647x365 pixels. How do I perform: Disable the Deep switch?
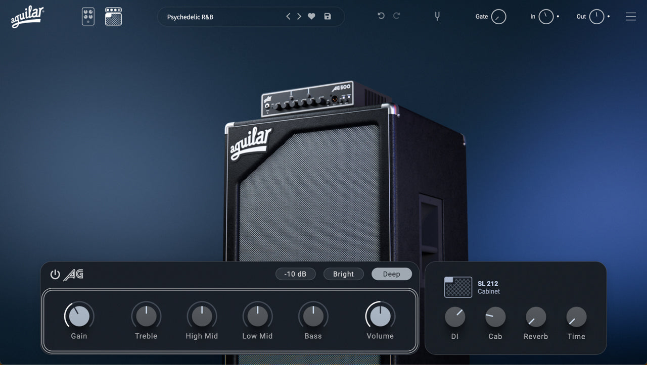coord(392,274)
